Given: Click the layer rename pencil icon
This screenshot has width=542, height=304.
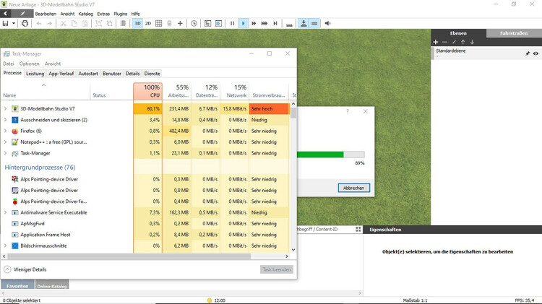Looking at the screenshot, I should point(454,42).
